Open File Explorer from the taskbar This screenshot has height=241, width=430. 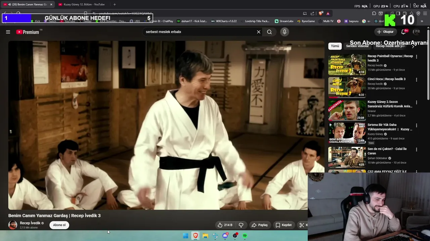coord(205,236)
